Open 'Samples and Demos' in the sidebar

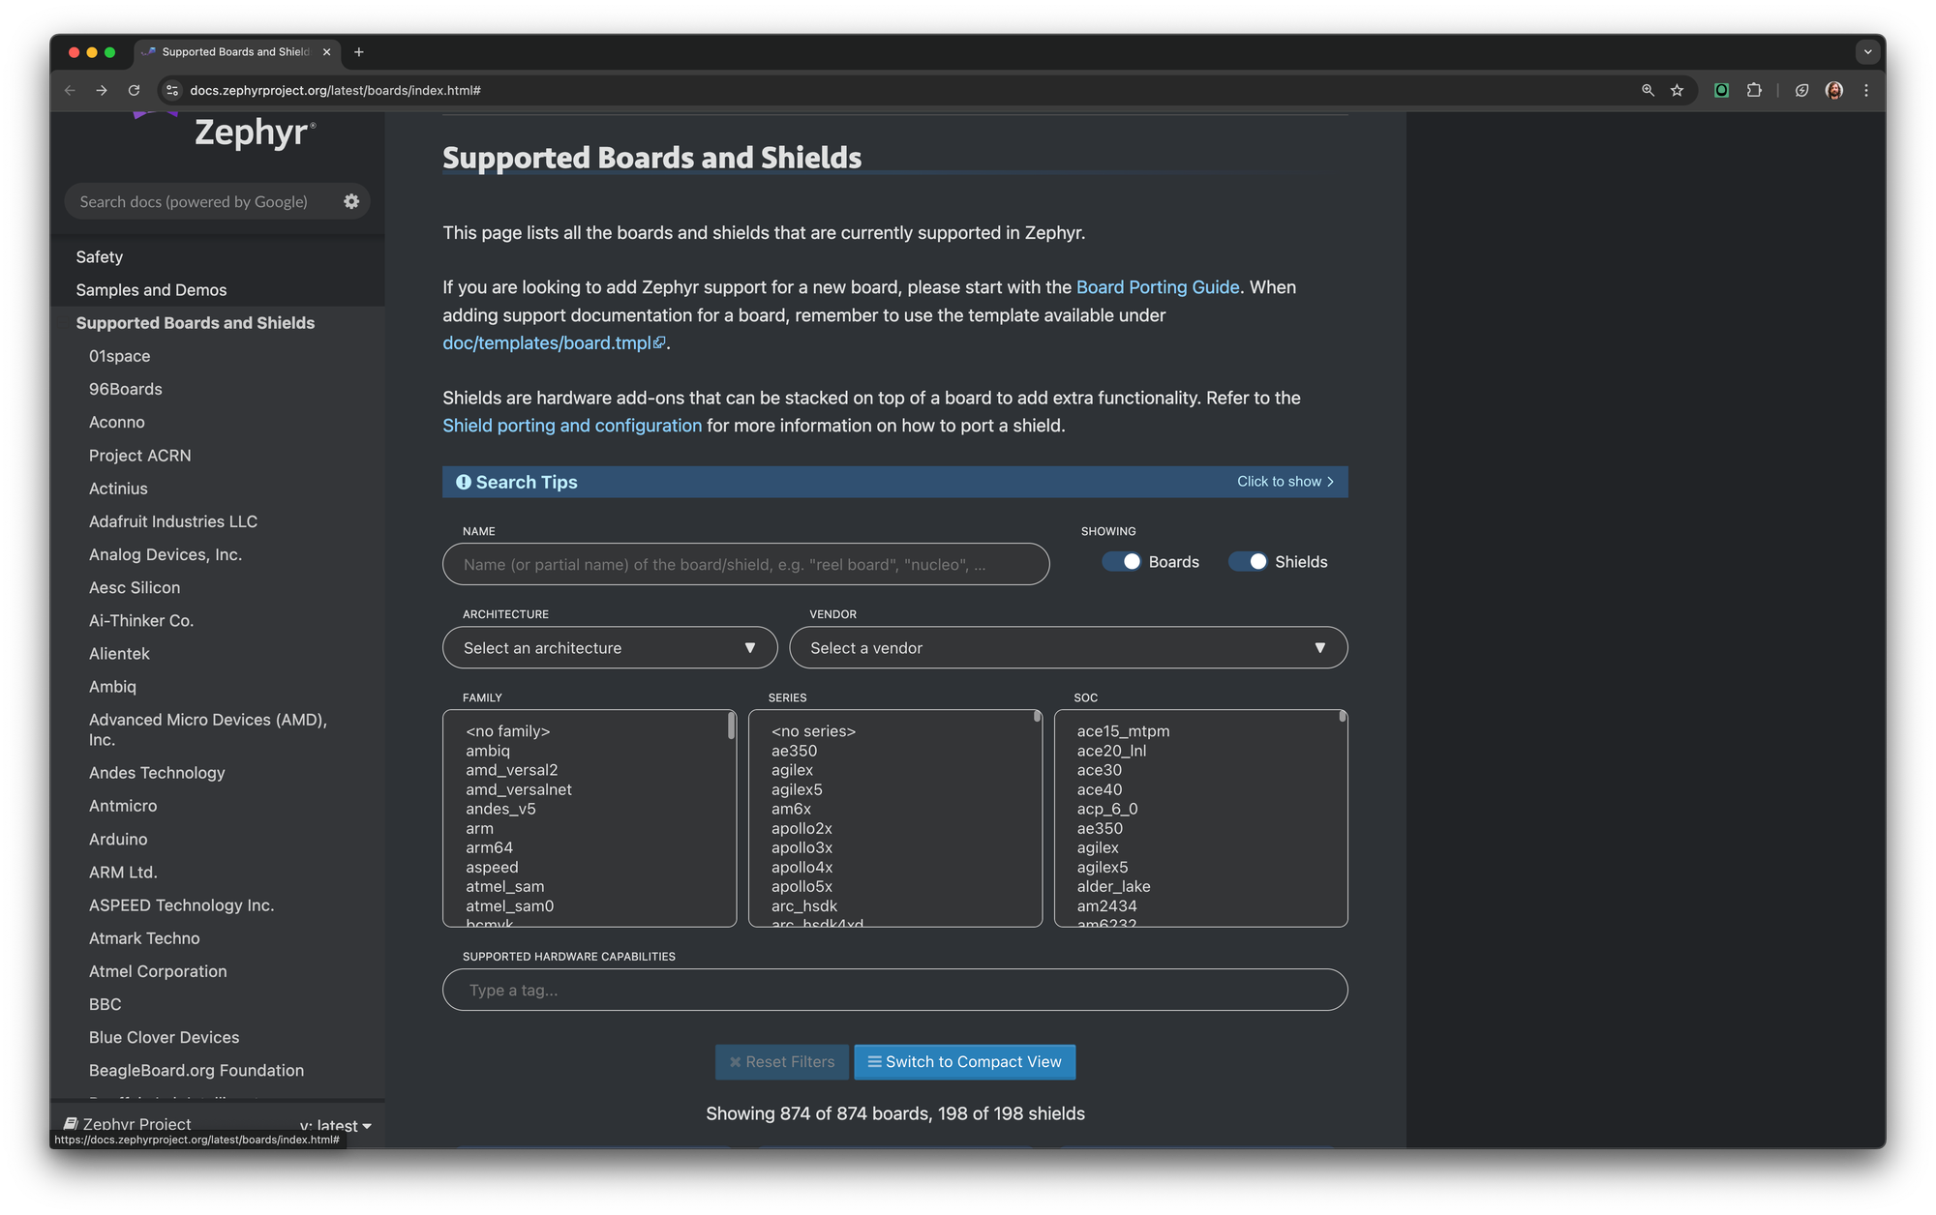coord(151,289)
